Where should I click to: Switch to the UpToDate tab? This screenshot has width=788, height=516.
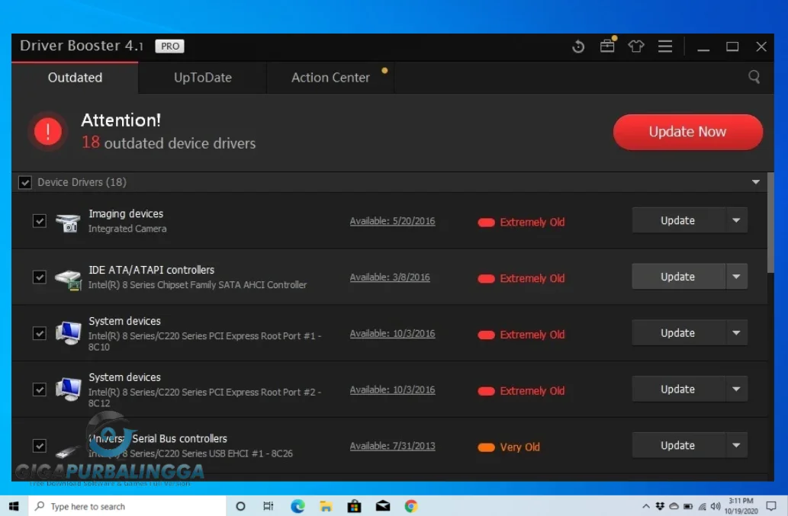[x=202, y=78]
